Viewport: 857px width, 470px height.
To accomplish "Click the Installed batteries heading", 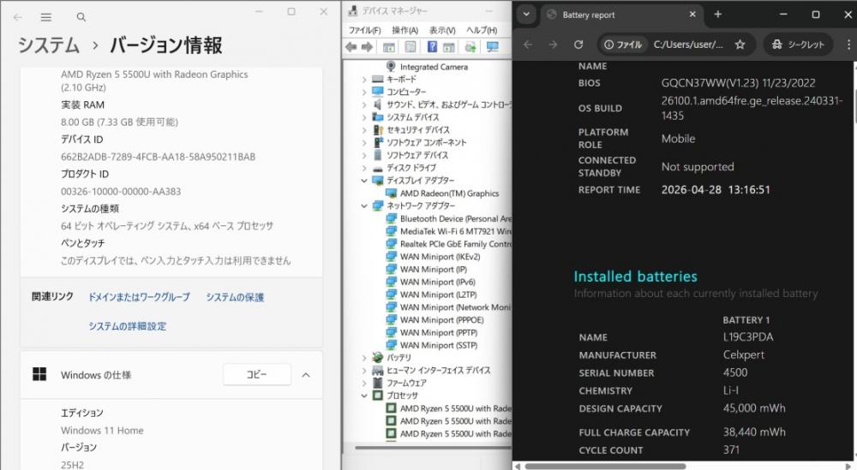I will pos(635,277).
